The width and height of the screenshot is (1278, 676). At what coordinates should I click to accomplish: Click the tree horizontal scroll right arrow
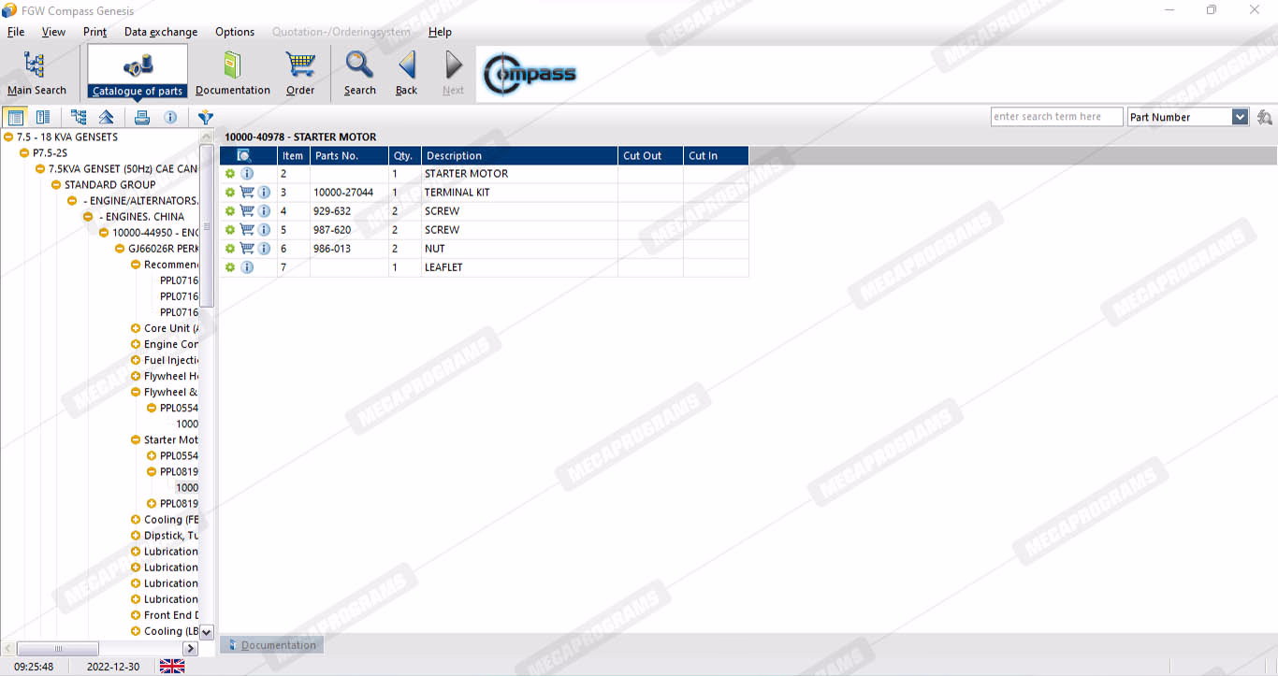point(191,649)
